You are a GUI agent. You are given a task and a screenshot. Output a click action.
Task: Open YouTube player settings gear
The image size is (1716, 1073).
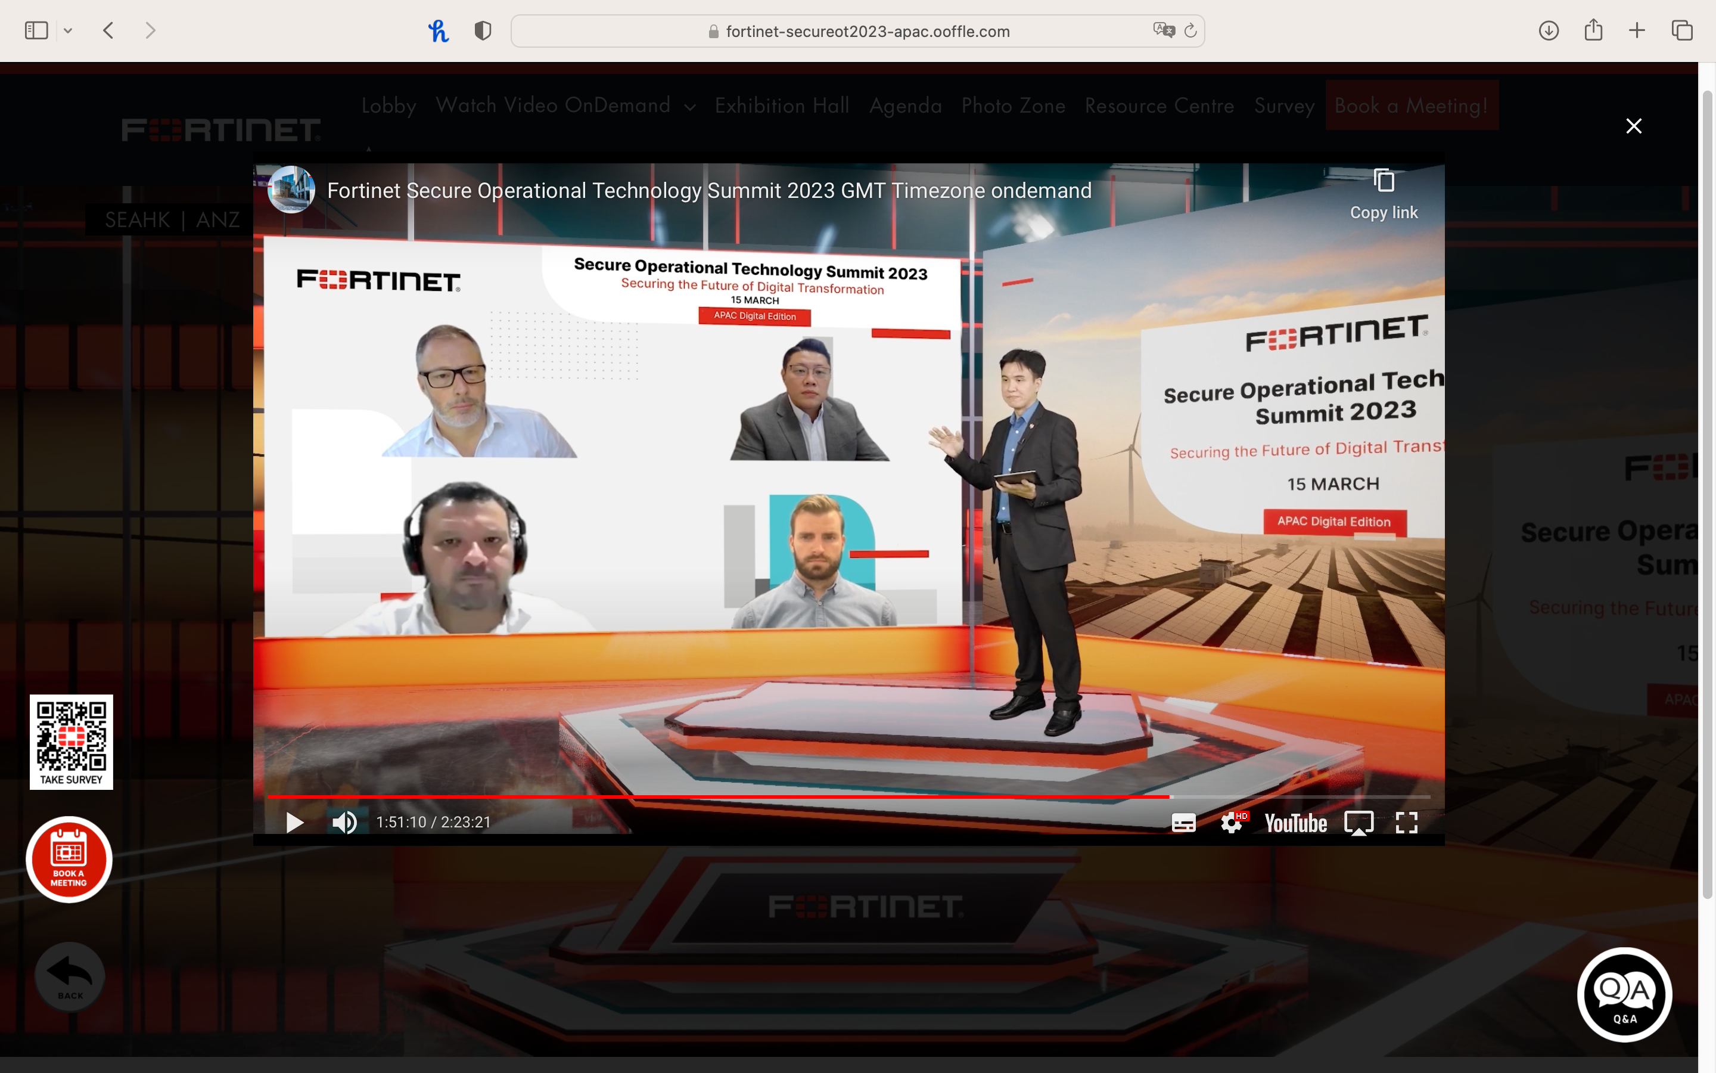[x=1232, y=823]
